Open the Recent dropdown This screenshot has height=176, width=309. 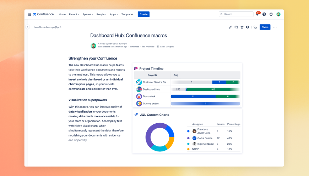point(74,14)
